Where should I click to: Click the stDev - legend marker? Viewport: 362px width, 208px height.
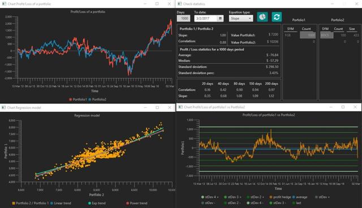tap(202, 203)
